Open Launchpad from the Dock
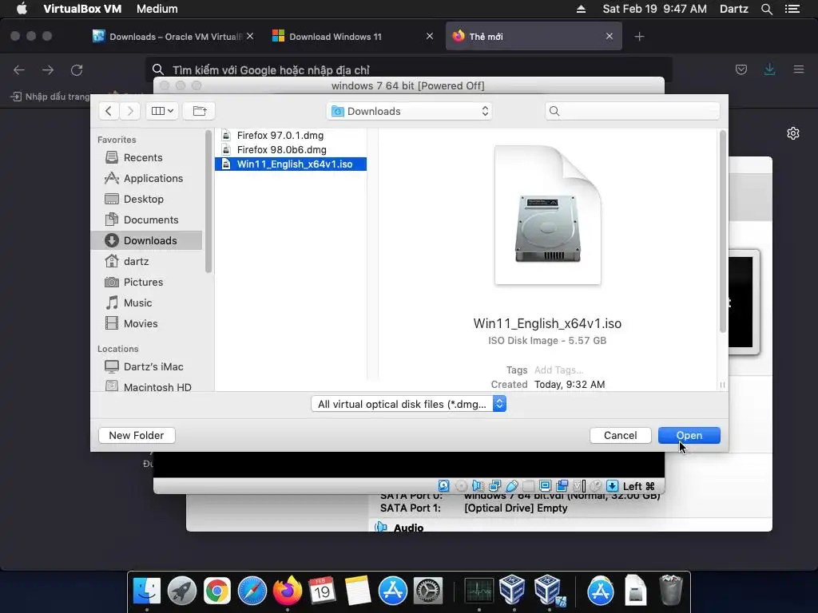Image resolution: width=818 pixels, height=613 pixels. pyautogui.click(x=181, y=591)
